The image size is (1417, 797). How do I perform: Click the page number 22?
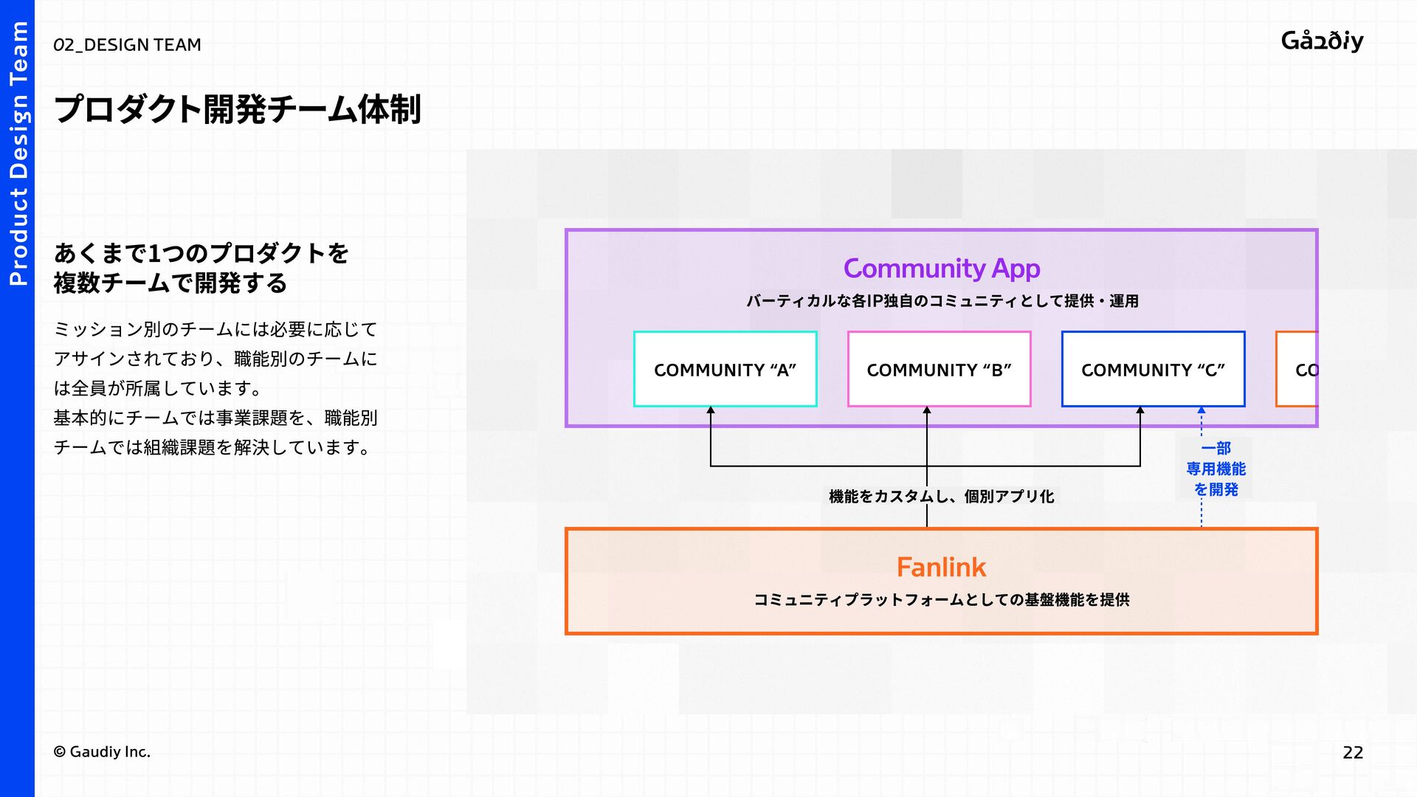1352,752
